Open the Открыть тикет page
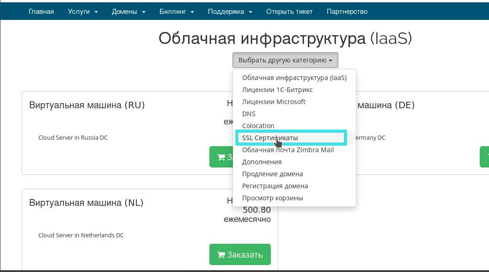 pyautogui.click(x=289, y=12)
